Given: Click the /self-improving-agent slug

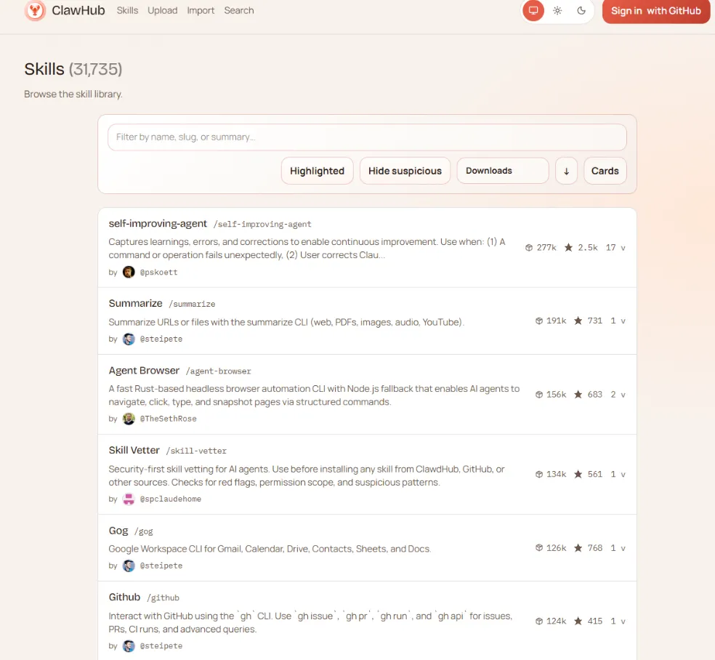Looking at the screenshot, I should tap(262, 225).
